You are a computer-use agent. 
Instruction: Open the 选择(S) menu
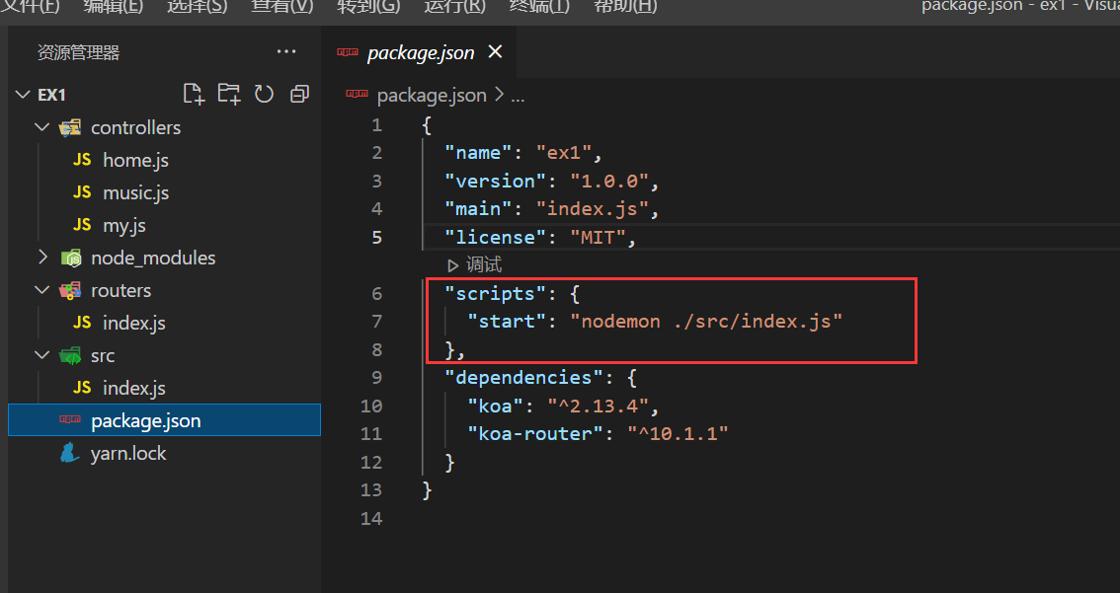198,7
